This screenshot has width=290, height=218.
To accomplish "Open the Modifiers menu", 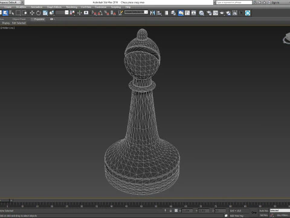I will 21,7.
